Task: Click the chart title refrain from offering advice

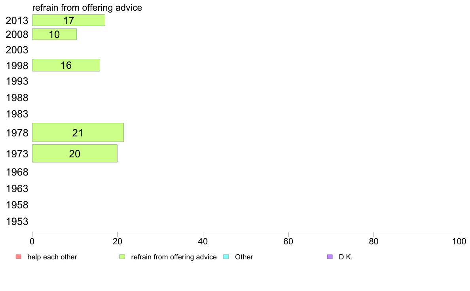Action: (x=87, y=8)
